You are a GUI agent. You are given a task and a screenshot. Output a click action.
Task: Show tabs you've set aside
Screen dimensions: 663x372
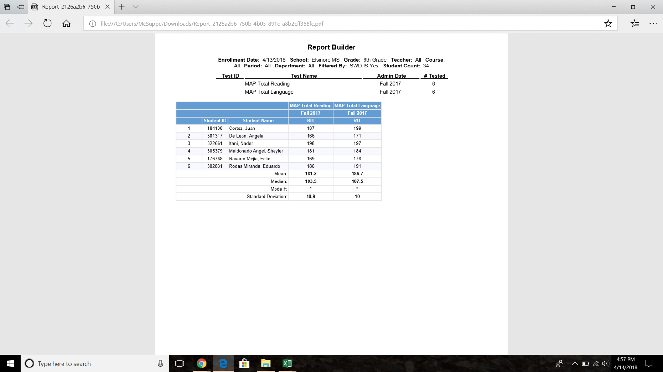(x=7, y=7)
